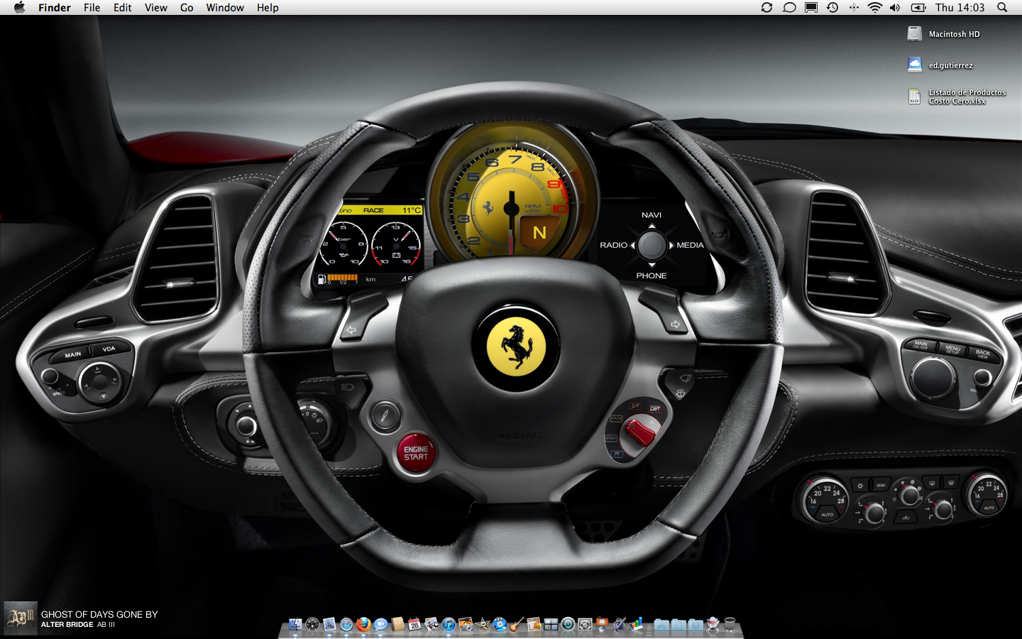Click the song title Ghost of Days Gone By
1022x639 pixels.
point(99,614)
